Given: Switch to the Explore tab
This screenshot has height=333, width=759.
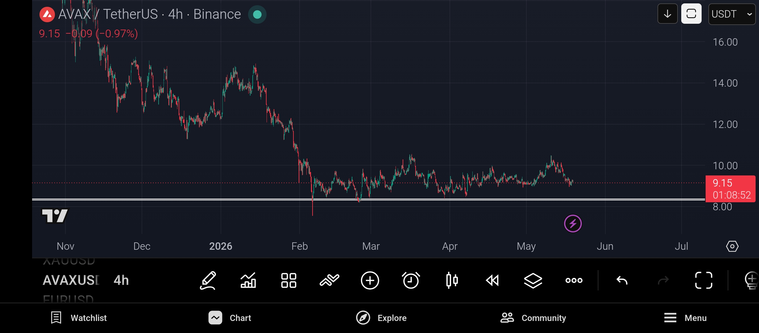Looking at the screenshot, I should tap(381, 318).
